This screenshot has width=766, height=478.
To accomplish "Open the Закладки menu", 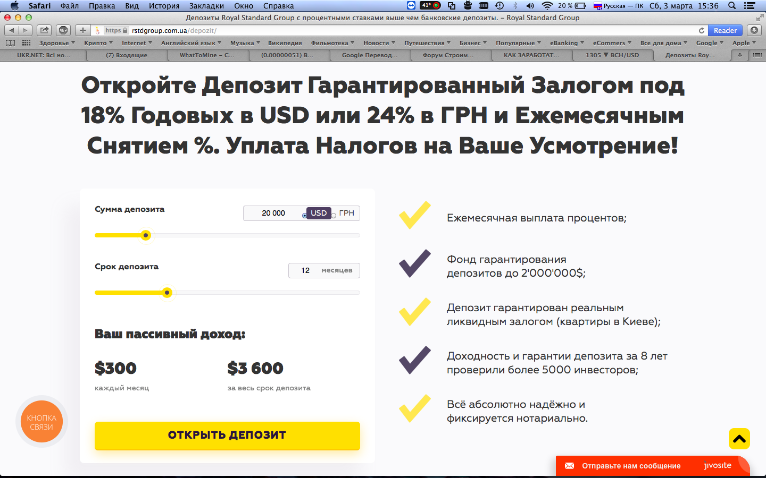I will (x=206, y=6).
